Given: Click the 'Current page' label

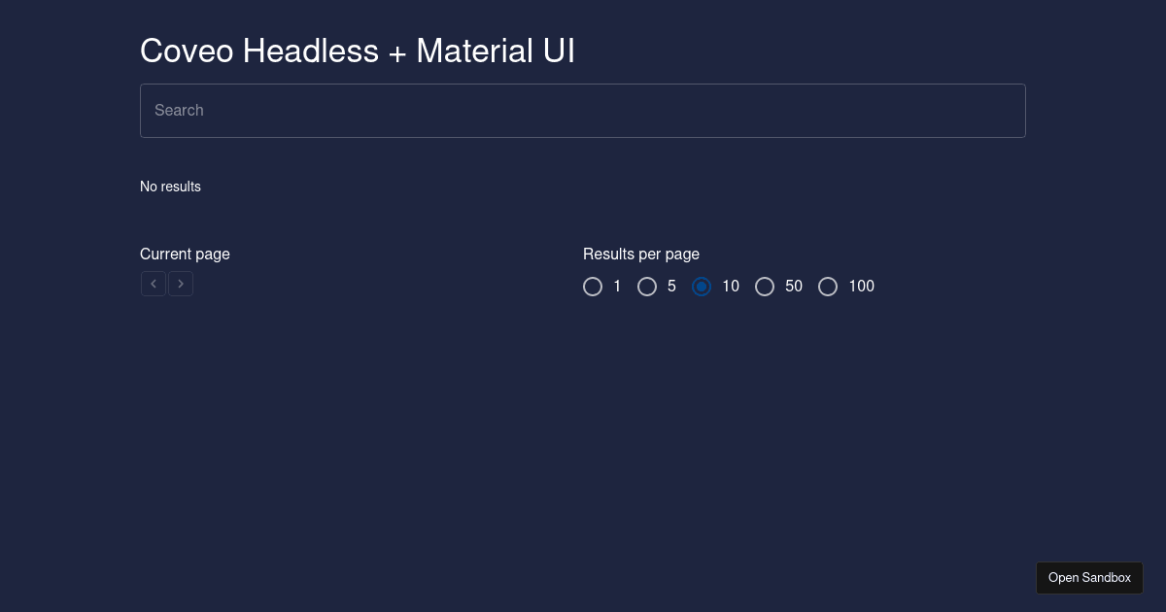Looking at the screenshot, I should click(x=185, y=254).
